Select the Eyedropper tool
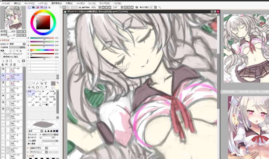This screenshot has height=159, width=269. tap(46, 88)
